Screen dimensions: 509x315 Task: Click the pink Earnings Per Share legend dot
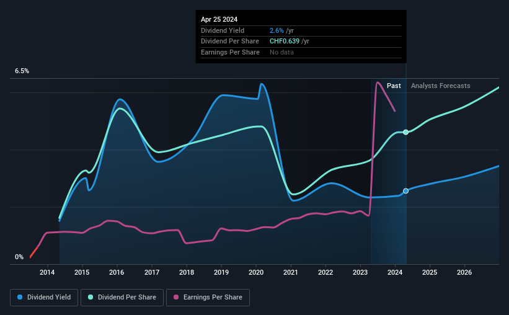(x=176, y=297)
